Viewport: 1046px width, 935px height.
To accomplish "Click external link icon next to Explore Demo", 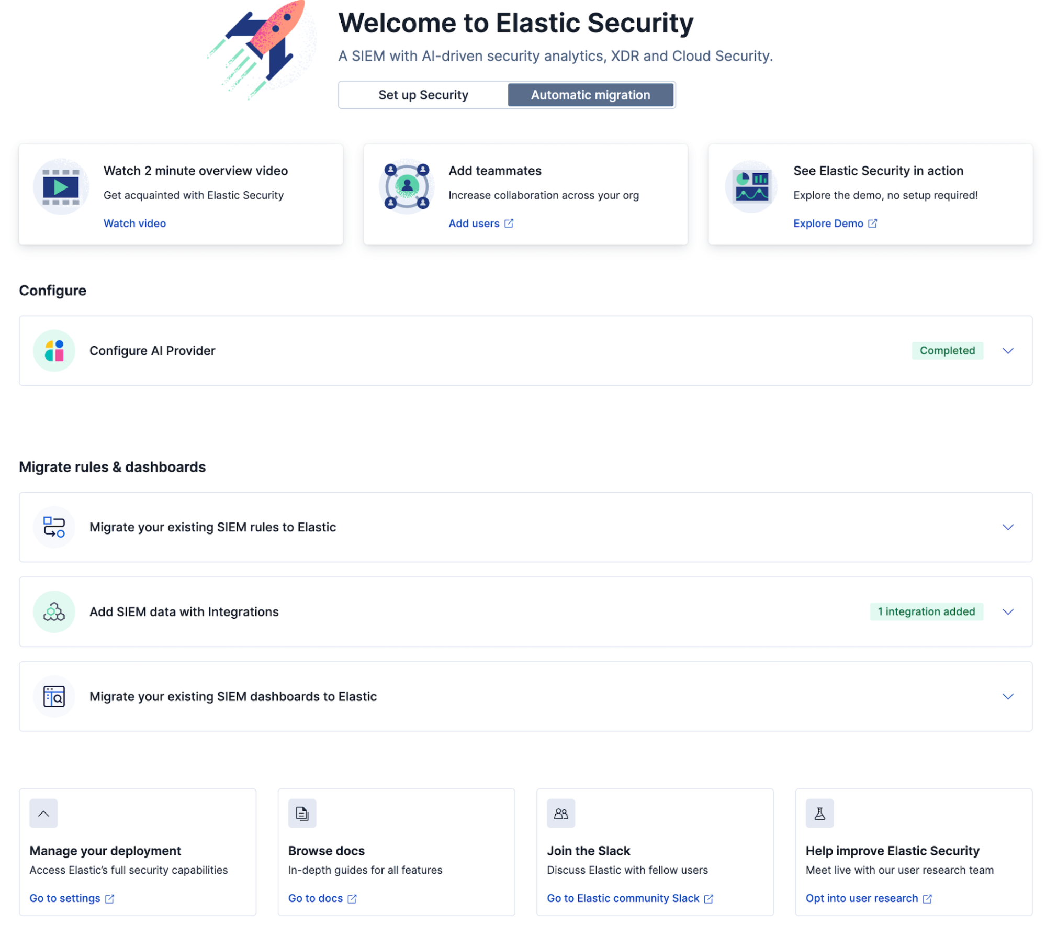I will (873, 224).
